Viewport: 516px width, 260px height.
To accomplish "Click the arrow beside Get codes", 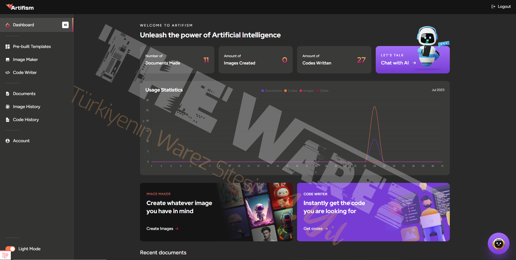I will click(x=326, y=229).
